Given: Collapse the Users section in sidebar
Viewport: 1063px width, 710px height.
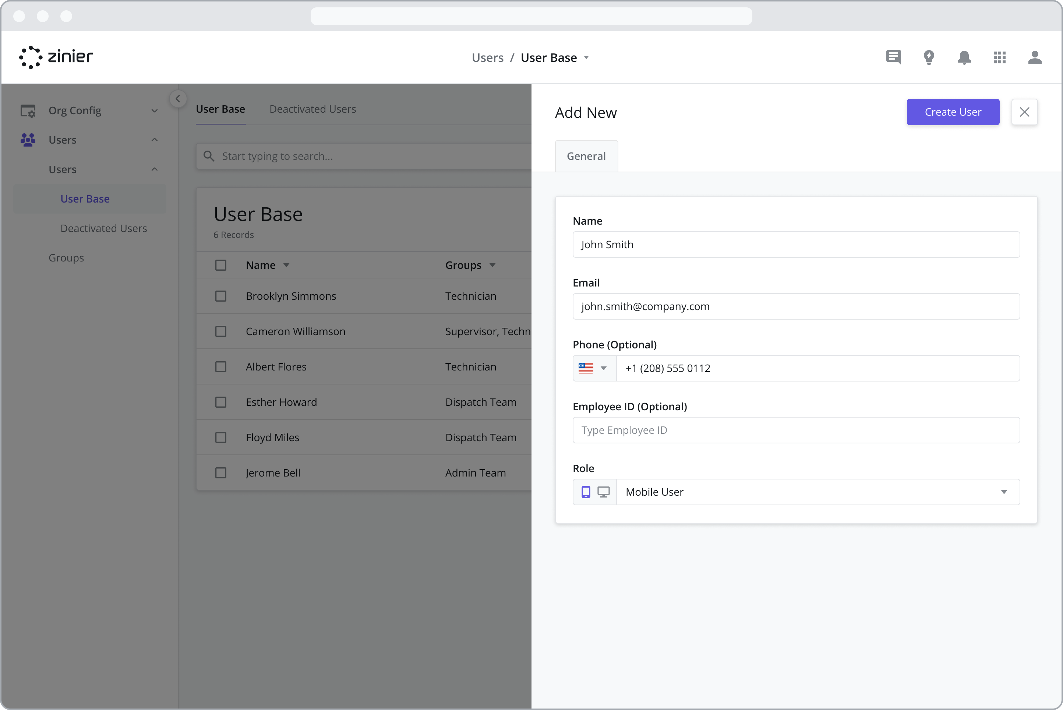Looking at the screenshot, I should pos(154,140).
